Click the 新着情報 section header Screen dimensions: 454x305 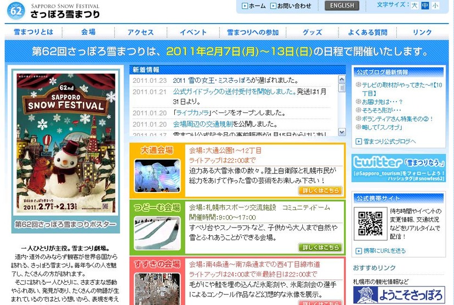237,70
